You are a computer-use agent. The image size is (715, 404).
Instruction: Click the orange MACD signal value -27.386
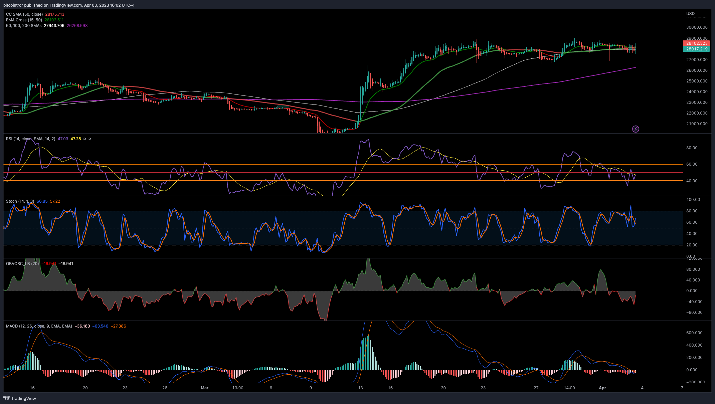(x=118, y=326)
